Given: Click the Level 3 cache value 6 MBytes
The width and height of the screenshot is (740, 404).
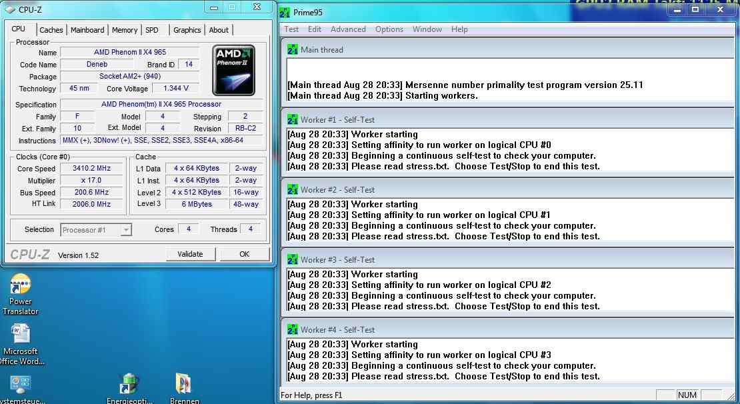Looking at the screenshot, I should (196, 204).
